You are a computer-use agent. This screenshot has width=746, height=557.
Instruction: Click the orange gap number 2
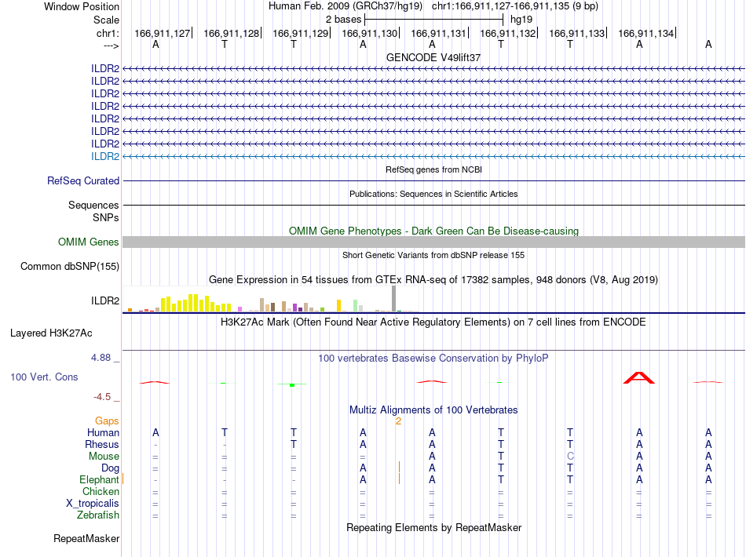pyautogui.click(x=398, y=421)
